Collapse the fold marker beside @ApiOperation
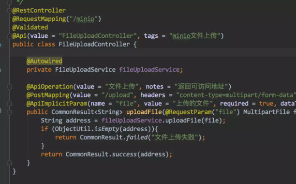296x184 pixels. 10,87
